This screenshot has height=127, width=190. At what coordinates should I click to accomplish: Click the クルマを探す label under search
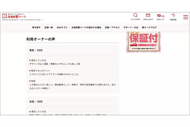[x=135, y=20]
